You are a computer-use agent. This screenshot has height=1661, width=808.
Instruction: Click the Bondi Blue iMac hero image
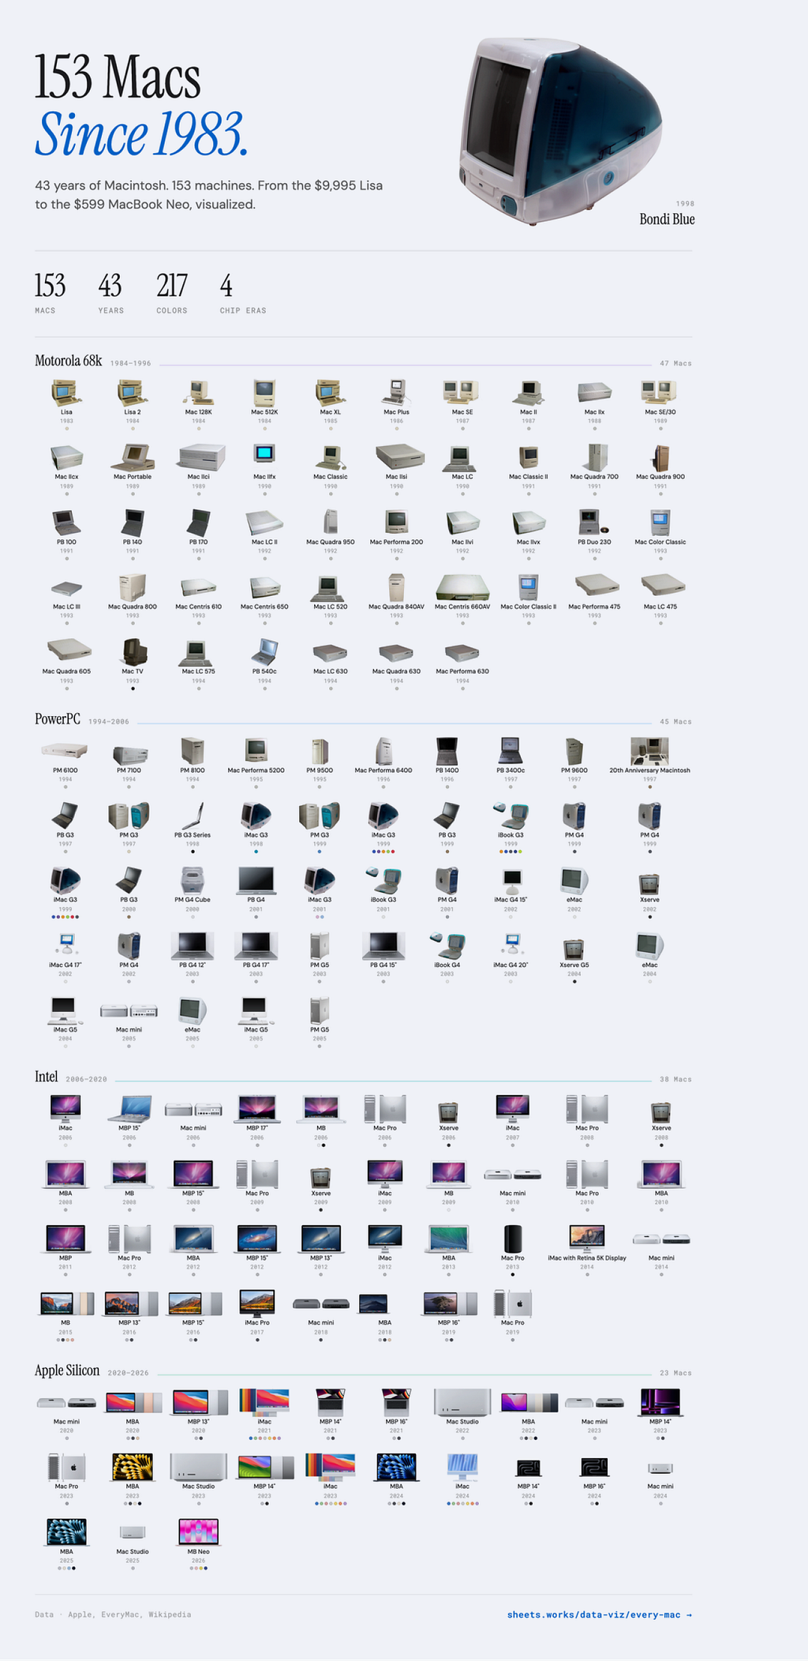(x=560, y=130)
